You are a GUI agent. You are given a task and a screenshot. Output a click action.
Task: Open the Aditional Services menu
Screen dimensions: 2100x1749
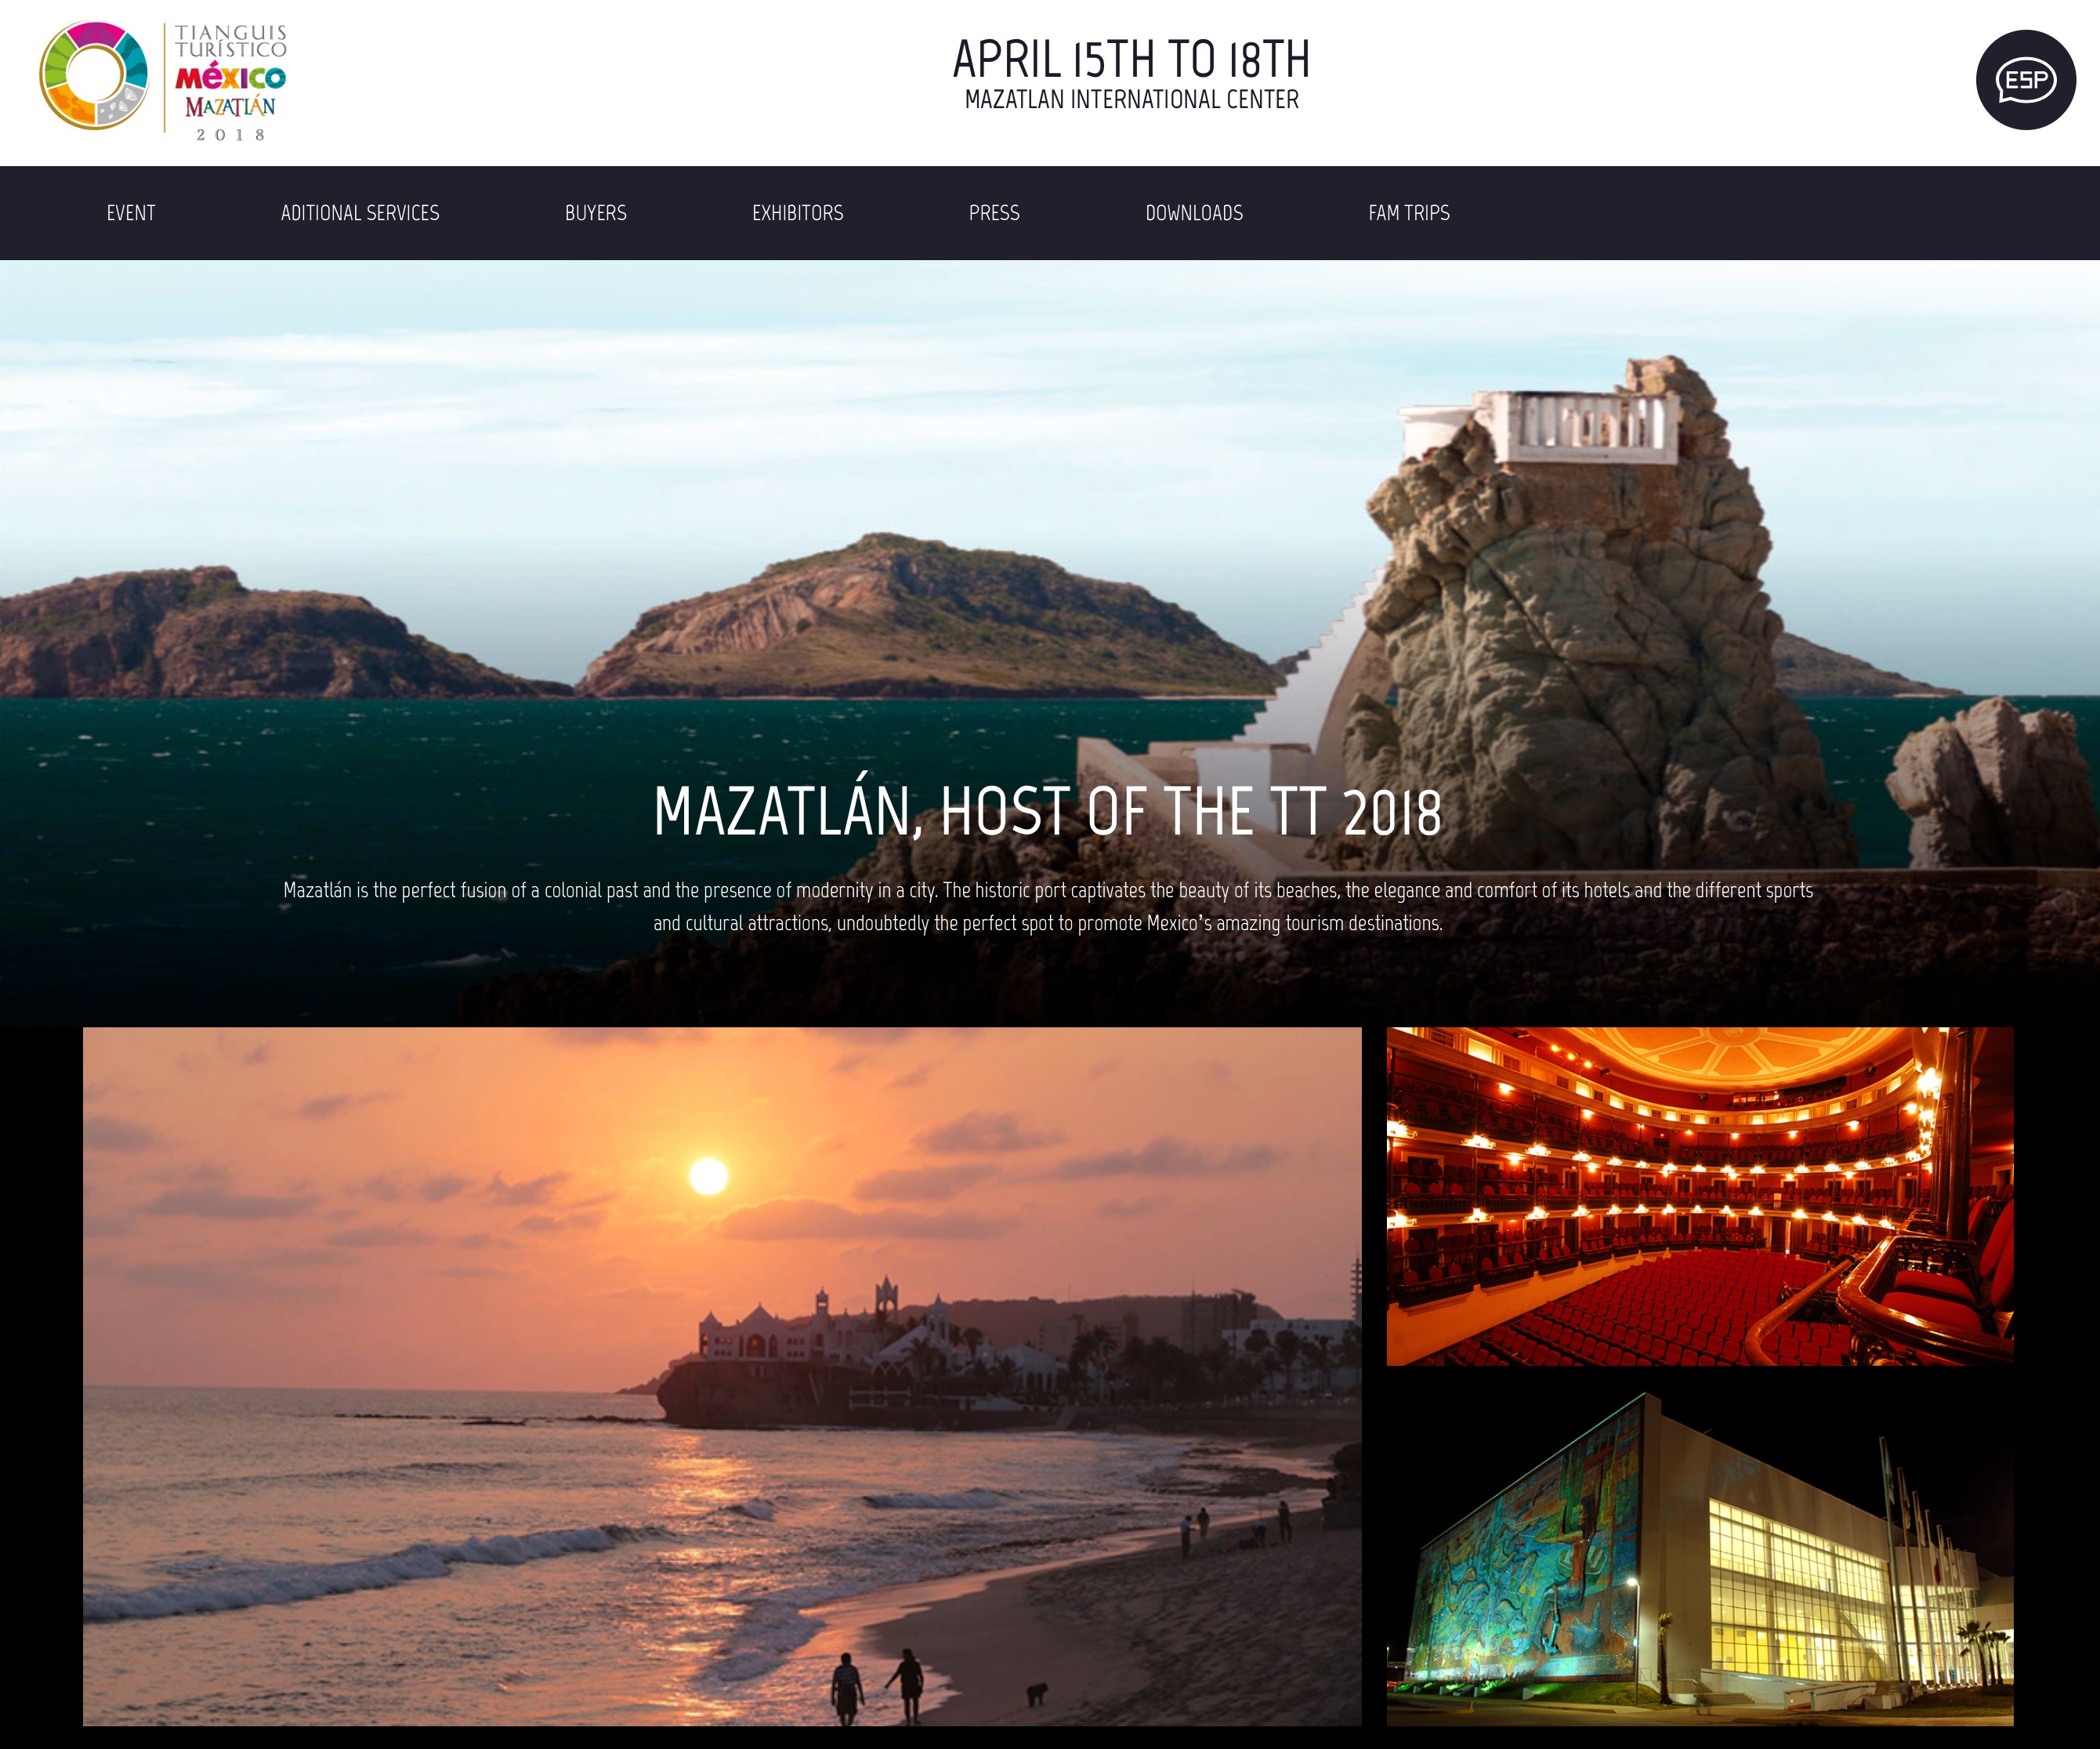point(360,213)
